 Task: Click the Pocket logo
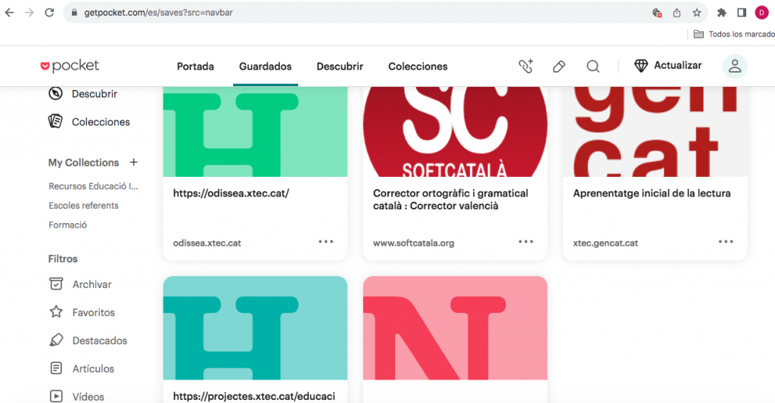coord(70,67)
